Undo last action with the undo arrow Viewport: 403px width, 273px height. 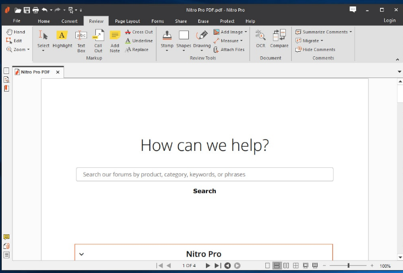(45, 10)
